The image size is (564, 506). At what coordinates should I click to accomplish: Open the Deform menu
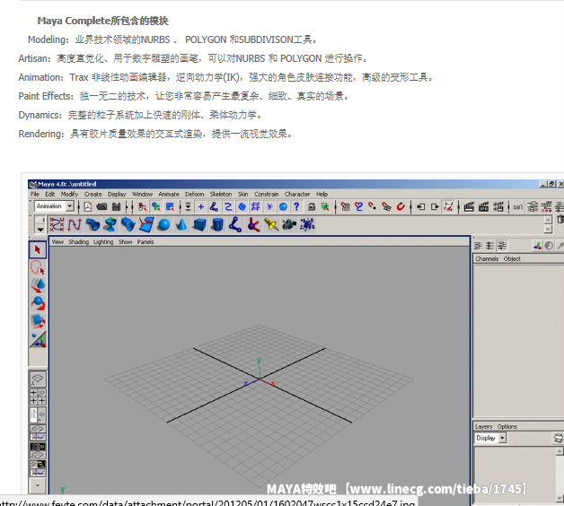(195, 194)
